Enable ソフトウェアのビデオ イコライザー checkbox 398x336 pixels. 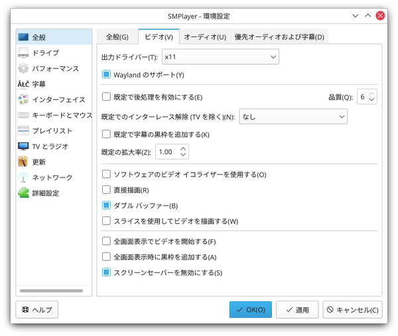[x=106, y=174]
